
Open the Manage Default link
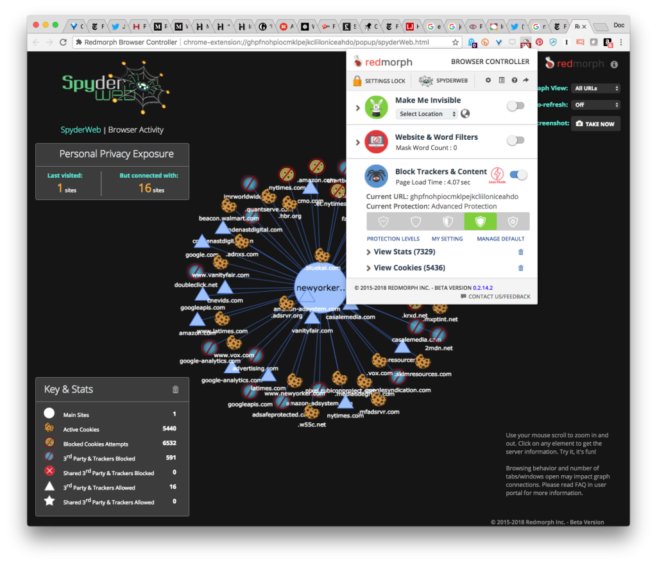[500, 239]
